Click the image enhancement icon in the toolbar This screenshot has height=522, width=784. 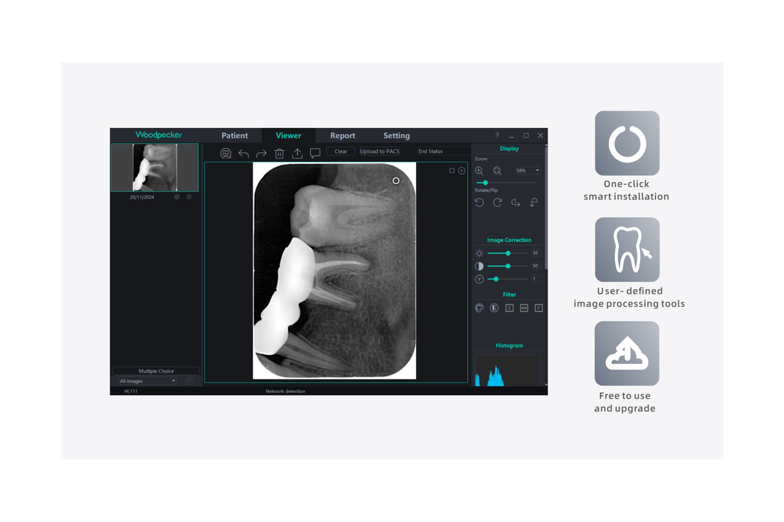click(225, 154)
